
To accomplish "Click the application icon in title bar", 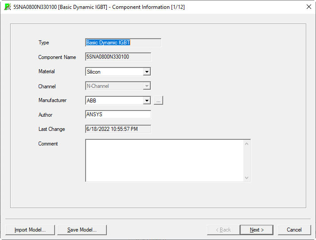I will [8, 7].
